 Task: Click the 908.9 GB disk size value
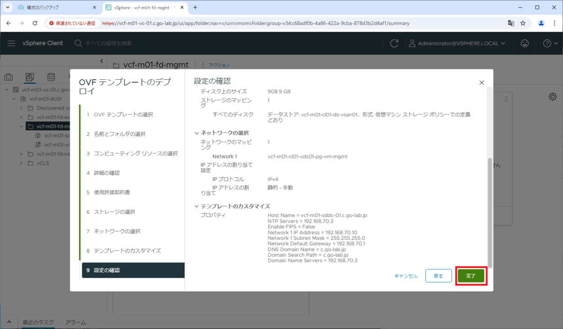pos(279,91)
